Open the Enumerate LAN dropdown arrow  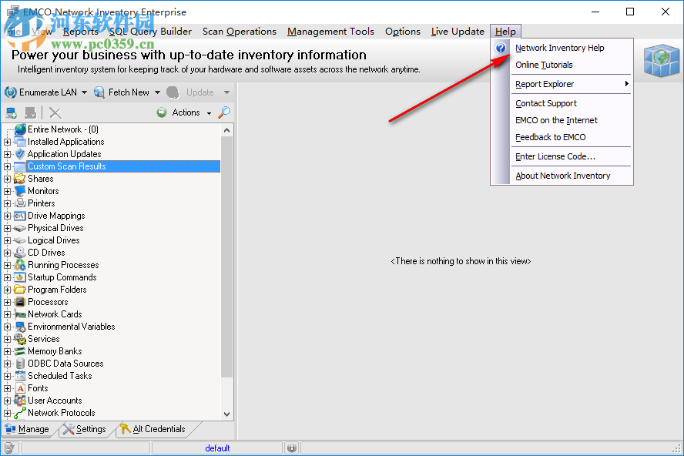pos(83,92)
